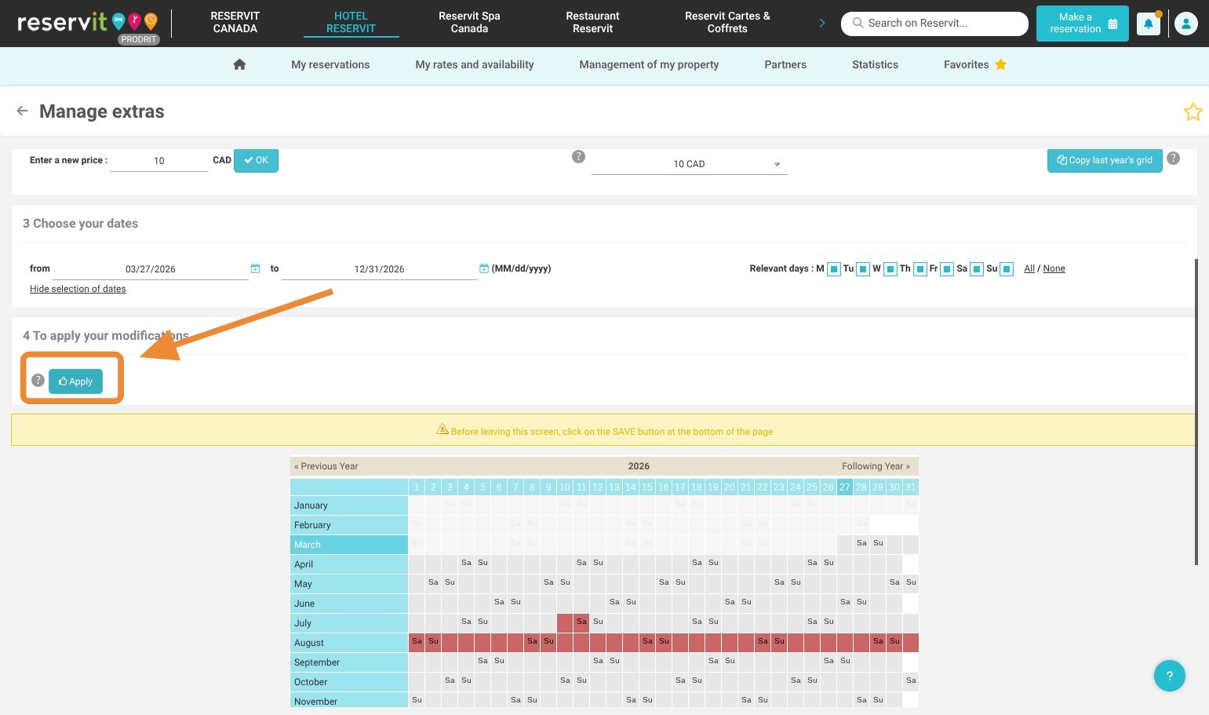Toggle the Wednesday relevant day checkbox
Image resolution: width=1209 pixels, height=715 pixels.
pyautogui.click(x=890, y=269)
